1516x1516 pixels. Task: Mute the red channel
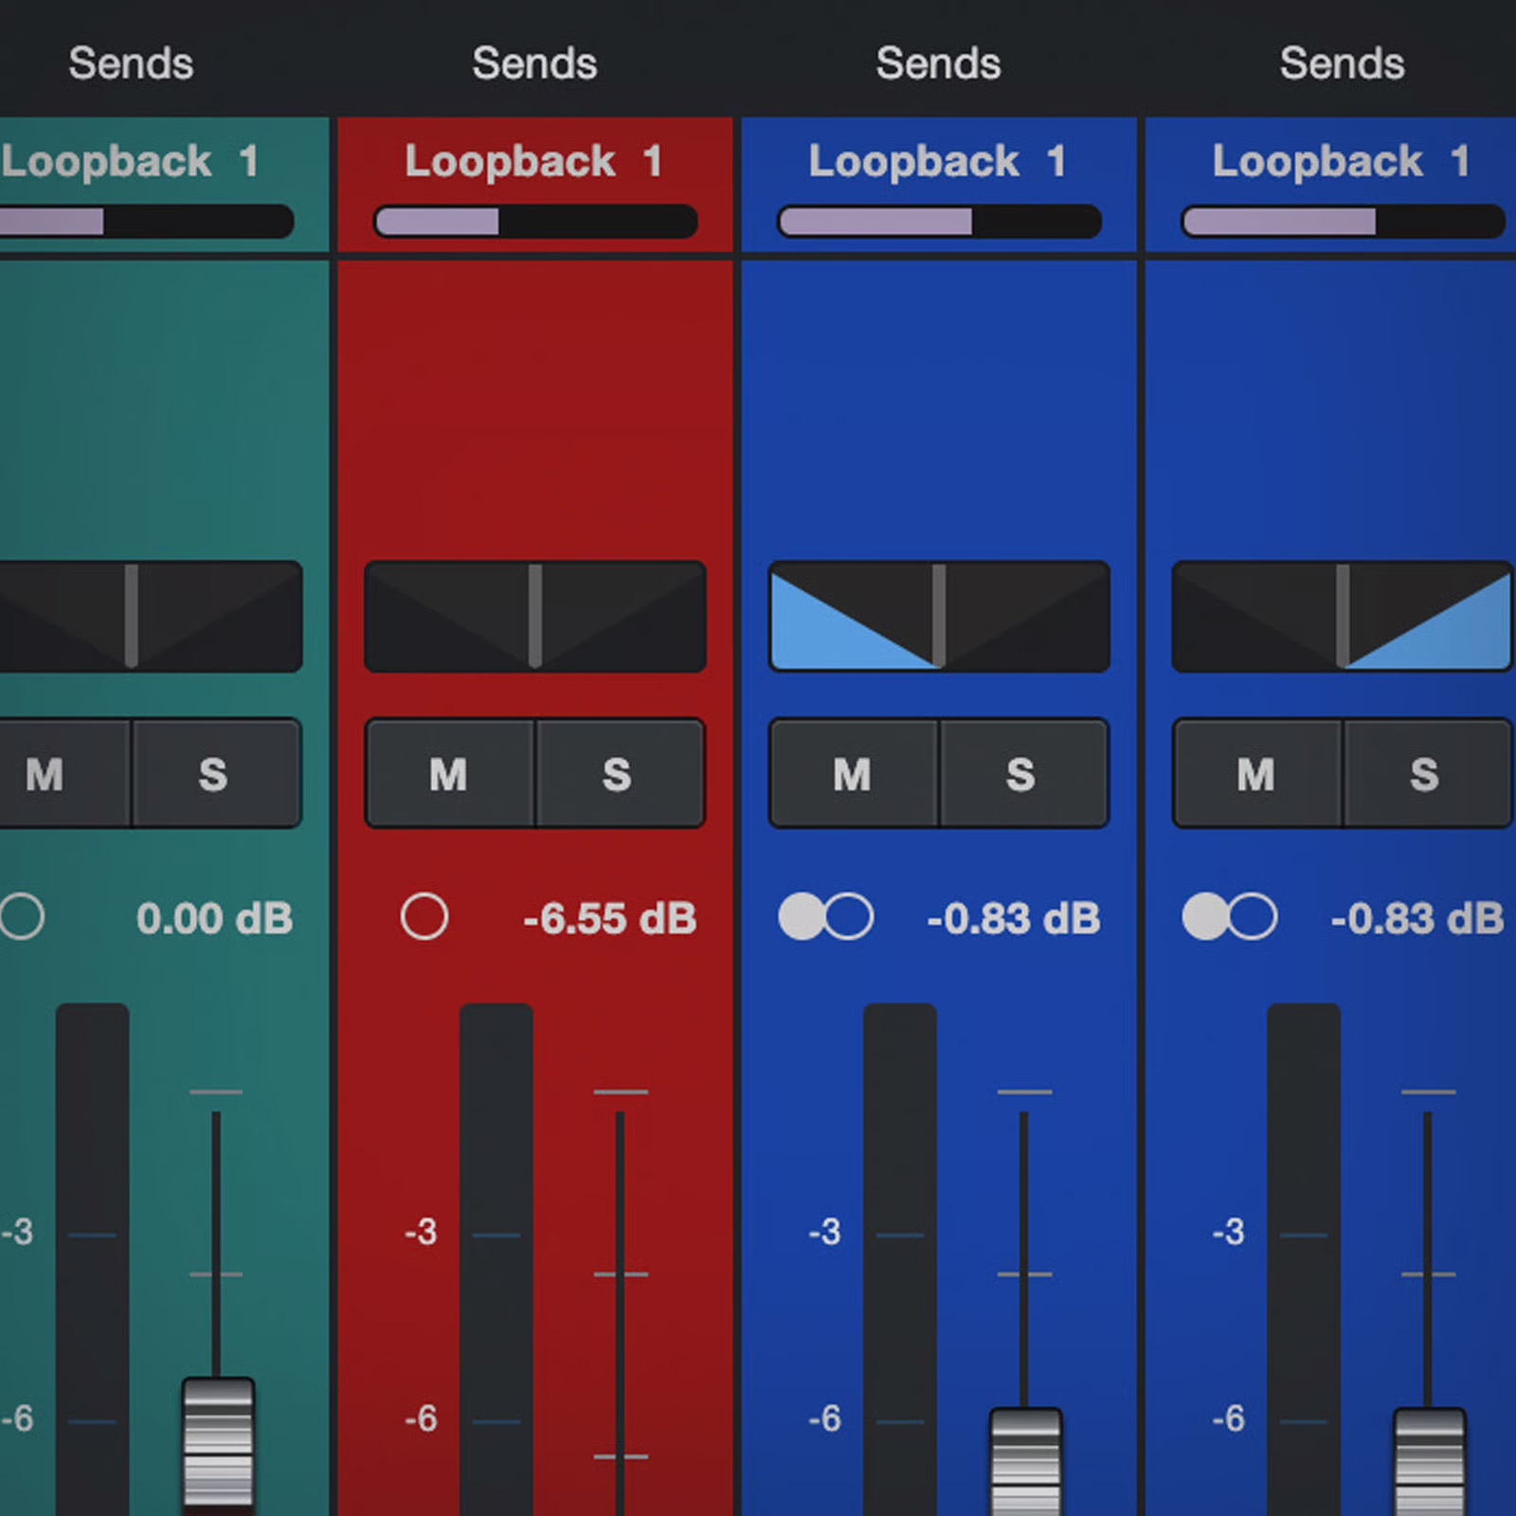point(449,774)
